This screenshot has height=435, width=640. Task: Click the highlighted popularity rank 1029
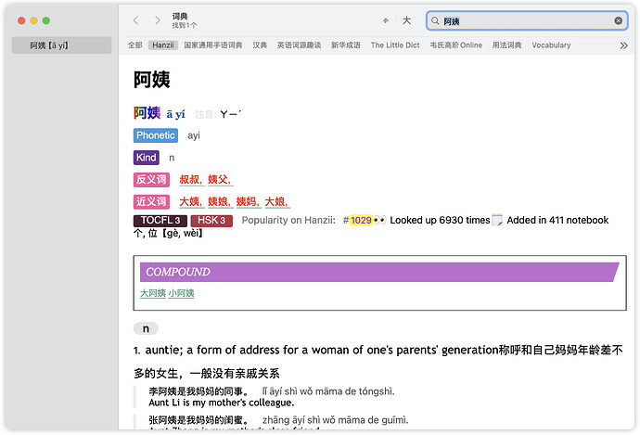point(361,221)
